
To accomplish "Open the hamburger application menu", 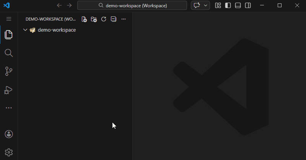I will (9, 19).
